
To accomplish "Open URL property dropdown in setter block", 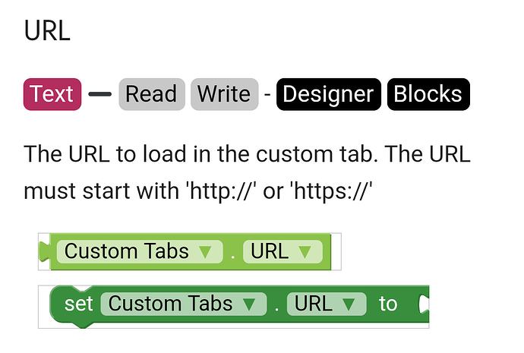I will pyautogui.click(x=327, y=304).
